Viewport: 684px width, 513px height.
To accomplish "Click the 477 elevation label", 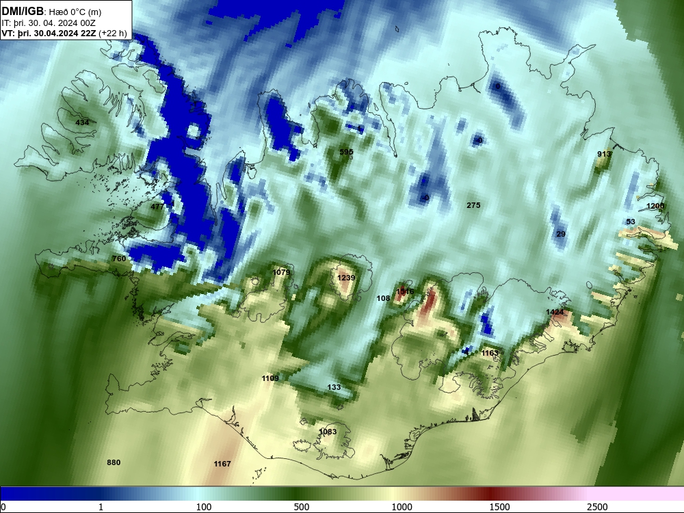I will tap(157, 207).
